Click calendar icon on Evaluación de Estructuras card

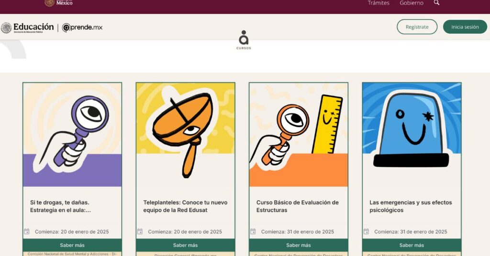click(253, 231)
